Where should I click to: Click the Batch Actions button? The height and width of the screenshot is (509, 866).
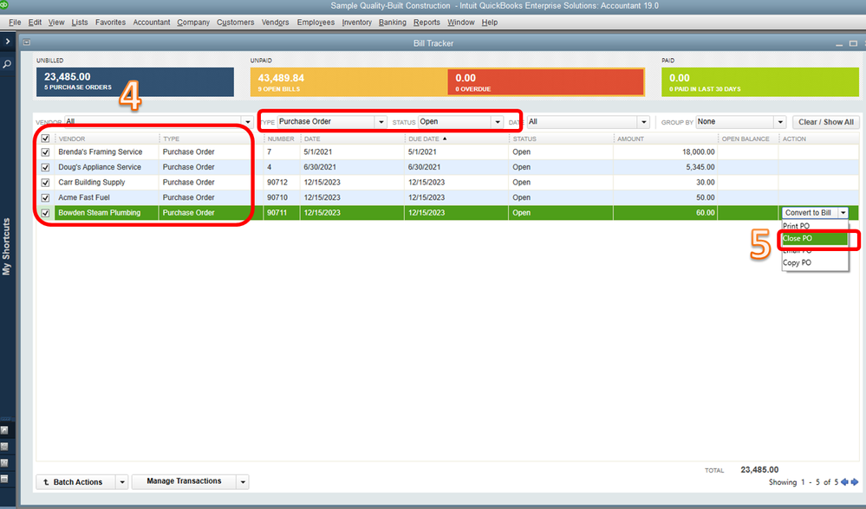[76, 482]
